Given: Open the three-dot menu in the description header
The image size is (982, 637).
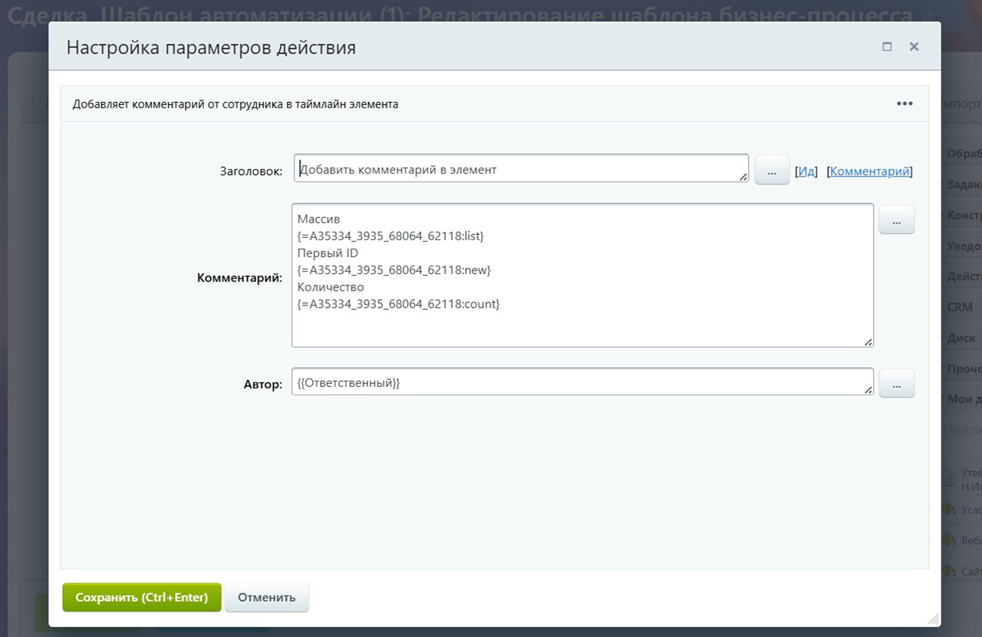Looking at the screenshot, I should (x=905, y=104).
